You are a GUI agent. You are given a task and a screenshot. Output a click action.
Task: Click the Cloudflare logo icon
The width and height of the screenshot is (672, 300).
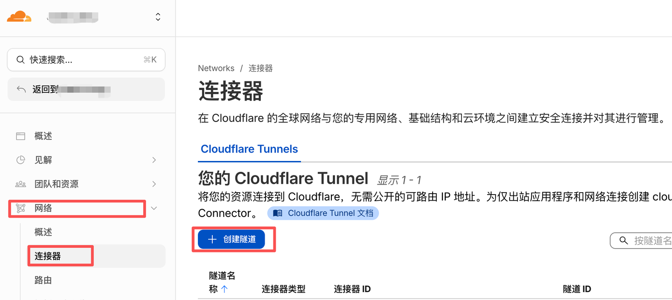point(19,17)
